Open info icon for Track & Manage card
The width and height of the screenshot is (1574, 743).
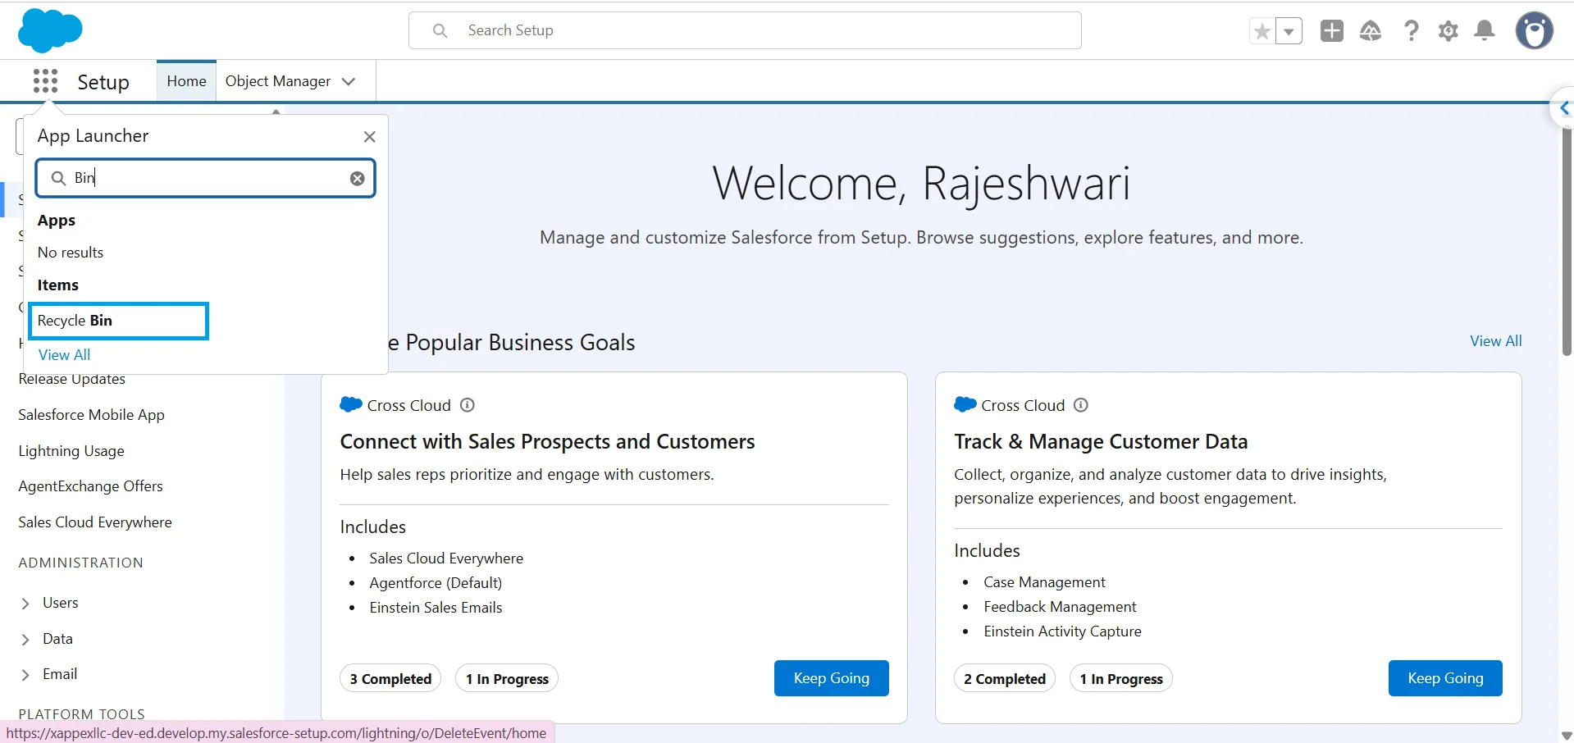1081,405
